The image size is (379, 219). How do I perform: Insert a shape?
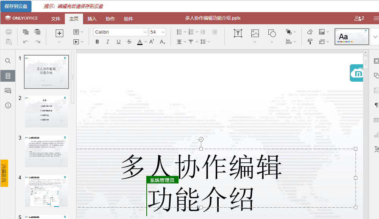click(272, 33)
